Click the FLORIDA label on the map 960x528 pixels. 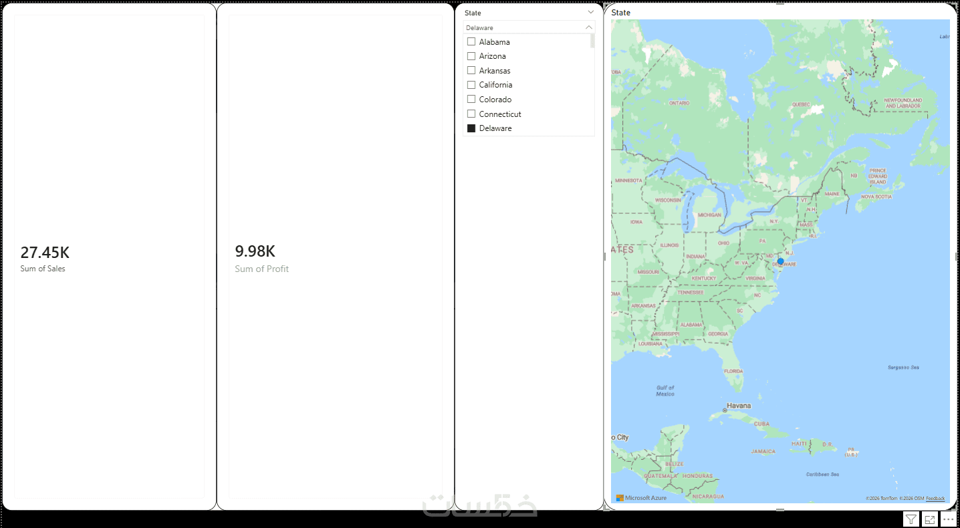coord(733,371)
